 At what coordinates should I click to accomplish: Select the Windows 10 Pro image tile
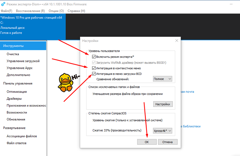(33, 27)
